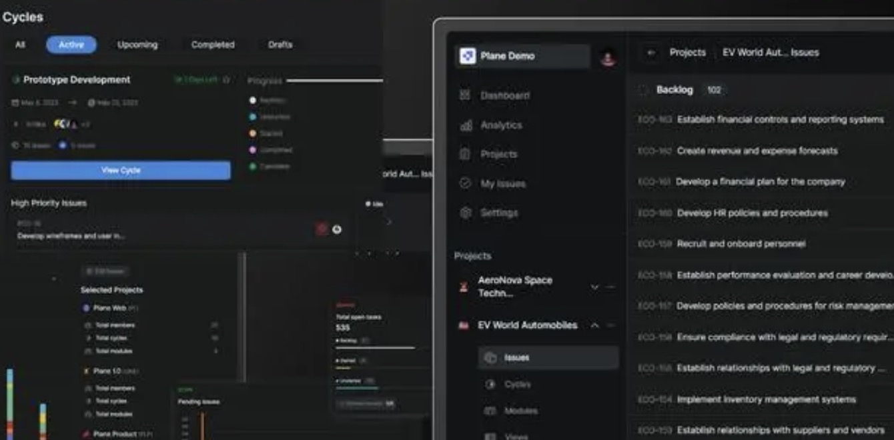Open issue Develop wireframes and user in...
This screenshot has width=894, height=440.
[x=71, y=235]
